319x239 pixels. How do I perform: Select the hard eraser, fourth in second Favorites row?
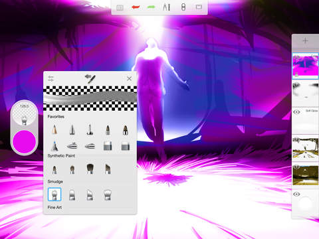(x=108, y=146)
